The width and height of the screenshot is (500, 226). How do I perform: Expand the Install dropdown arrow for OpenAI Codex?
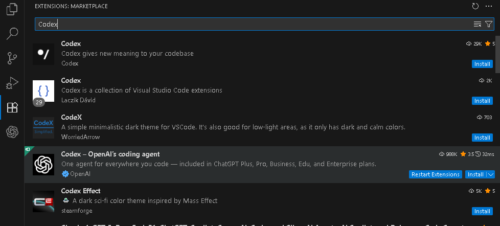tap(490, 174)
